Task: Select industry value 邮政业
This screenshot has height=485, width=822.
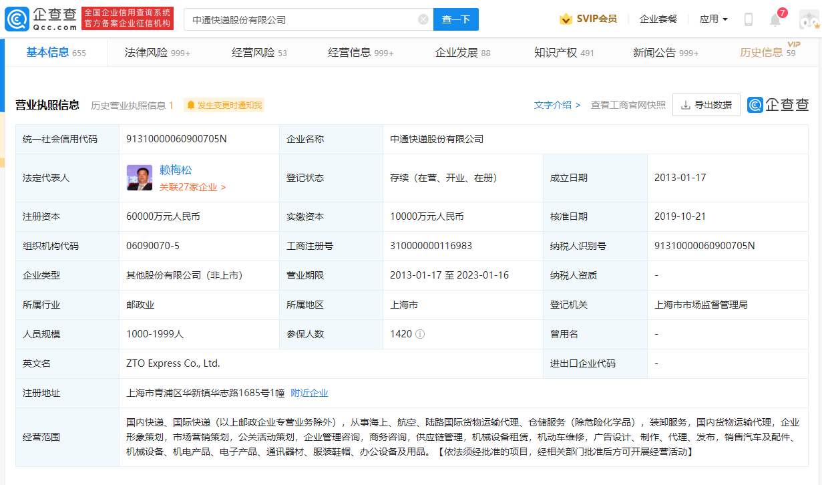Action: click(x=140, y=305)
